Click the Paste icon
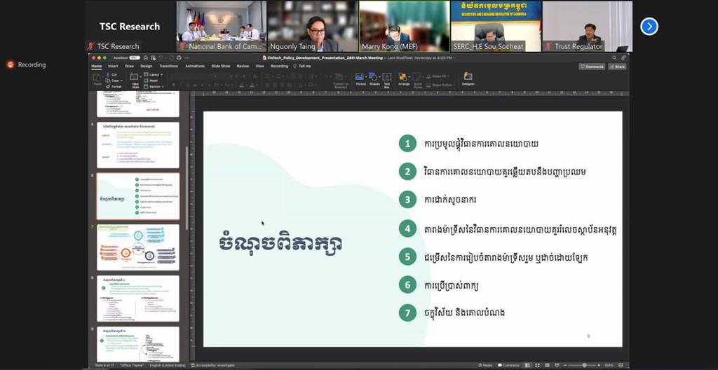The width and height of the screenshot is (718, 370). click(x=97, y=78)
